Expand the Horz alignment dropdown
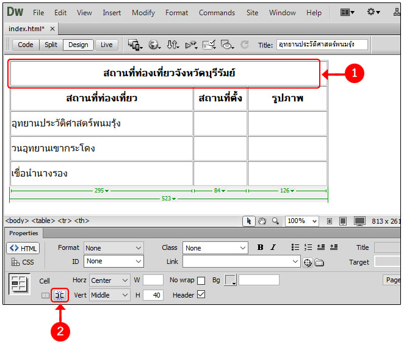This screenshot has width=404, height=344. coord(110,280)
